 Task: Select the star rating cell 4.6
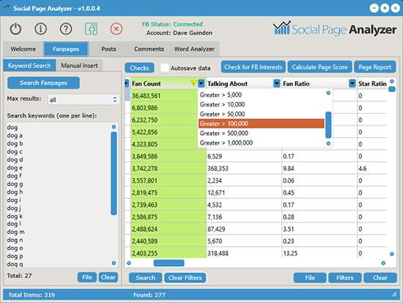pyautogui.click(x=372, y=168)
